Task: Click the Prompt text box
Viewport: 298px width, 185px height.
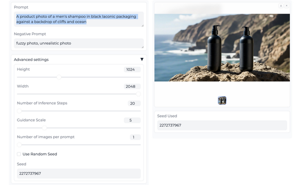Action: click(x=79, y=19)
